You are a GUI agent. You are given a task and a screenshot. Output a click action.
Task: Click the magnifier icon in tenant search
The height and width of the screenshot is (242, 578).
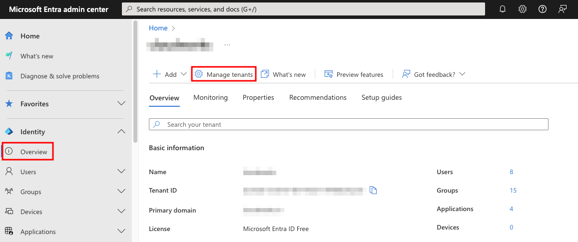[157, 124]
